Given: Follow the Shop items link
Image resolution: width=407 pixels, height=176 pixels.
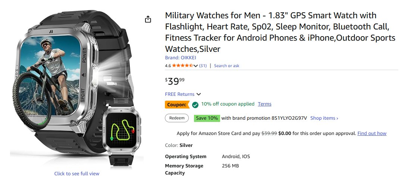Looking at the screenshot, I should pyautogui.click(x=324, y=118).
